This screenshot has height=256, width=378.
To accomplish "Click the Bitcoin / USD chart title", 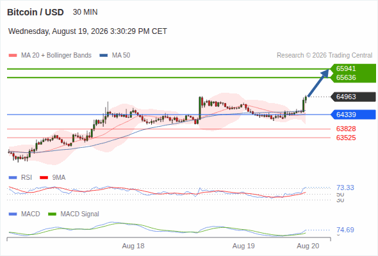I will click(35, 12).
